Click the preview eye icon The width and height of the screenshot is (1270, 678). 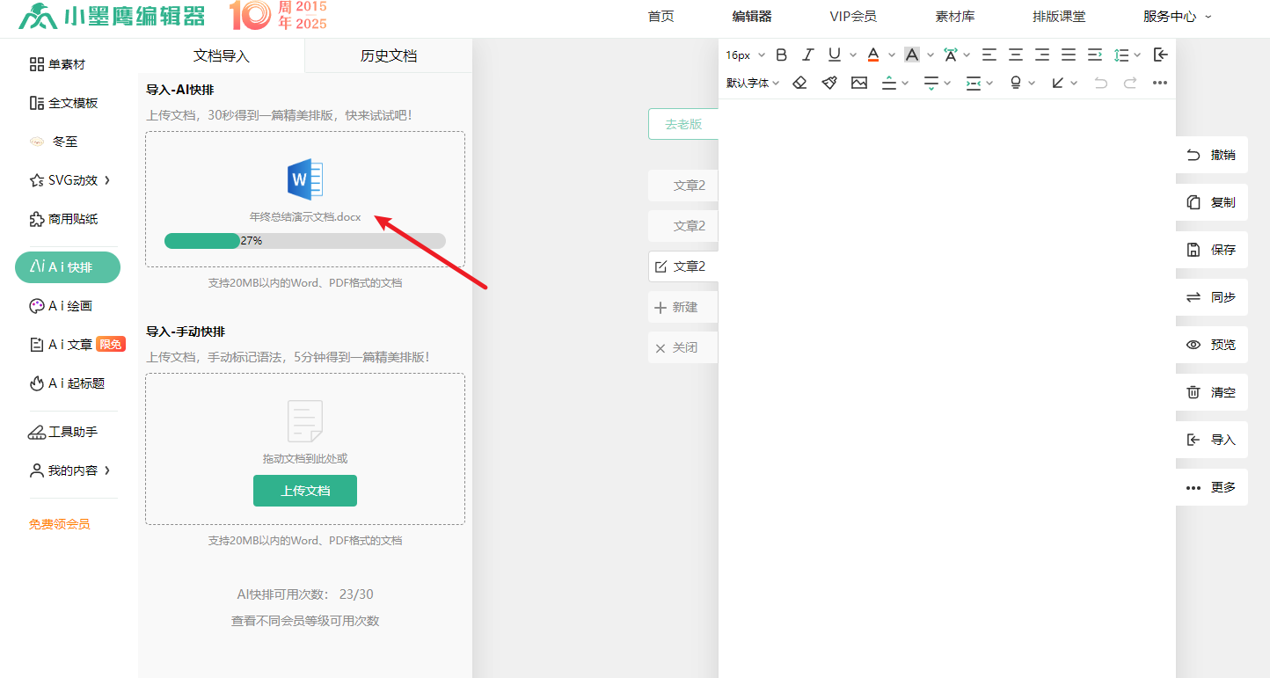(x=1193, y=345)
